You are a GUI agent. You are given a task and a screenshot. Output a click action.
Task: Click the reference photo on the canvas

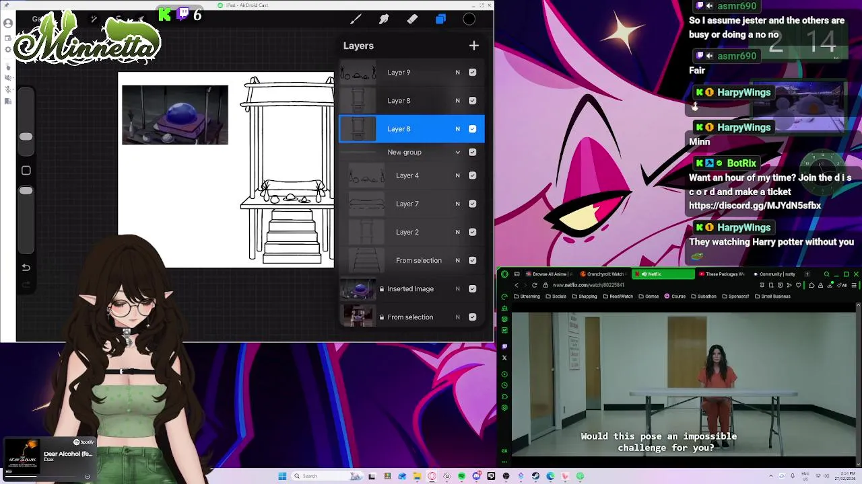point(175,115)
